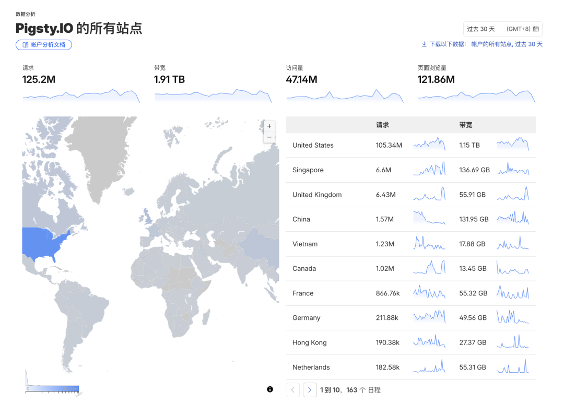Click the 请求 column header
The height and width of the screenshot is (404, 564).
382,125
